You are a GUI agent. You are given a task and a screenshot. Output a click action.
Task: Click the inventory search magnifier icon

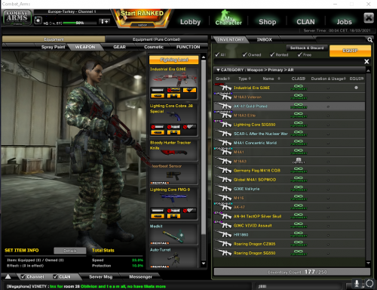point(369,40)
